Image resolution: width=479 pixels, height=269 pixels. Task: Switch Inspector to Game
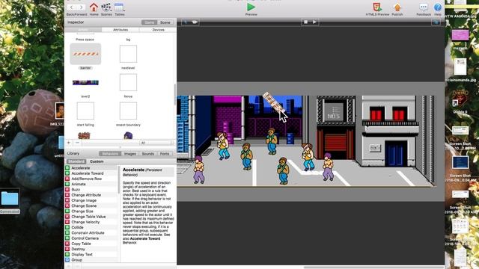pos(150,22)
